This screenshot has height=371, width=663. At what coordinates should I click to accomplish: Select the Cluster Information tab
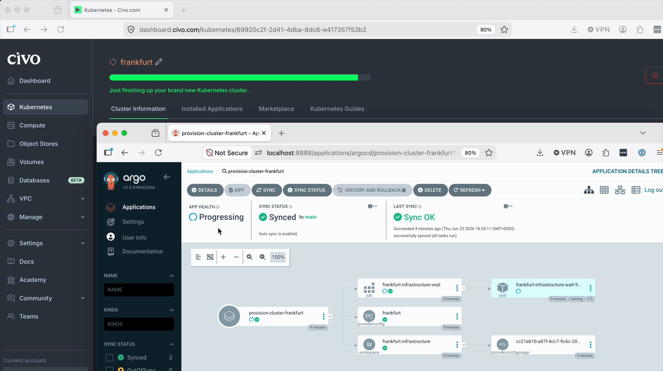[138, 109]
